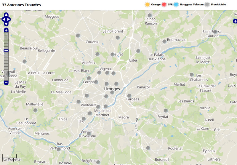The width and height of the screenshot is (237, 165).
Task: Pan the map south with down arrow
Action: click(x=6, y=24)
